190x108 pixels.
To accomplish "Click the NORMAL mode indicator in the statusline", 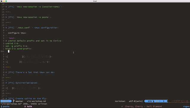I will [x=5, y=101].
